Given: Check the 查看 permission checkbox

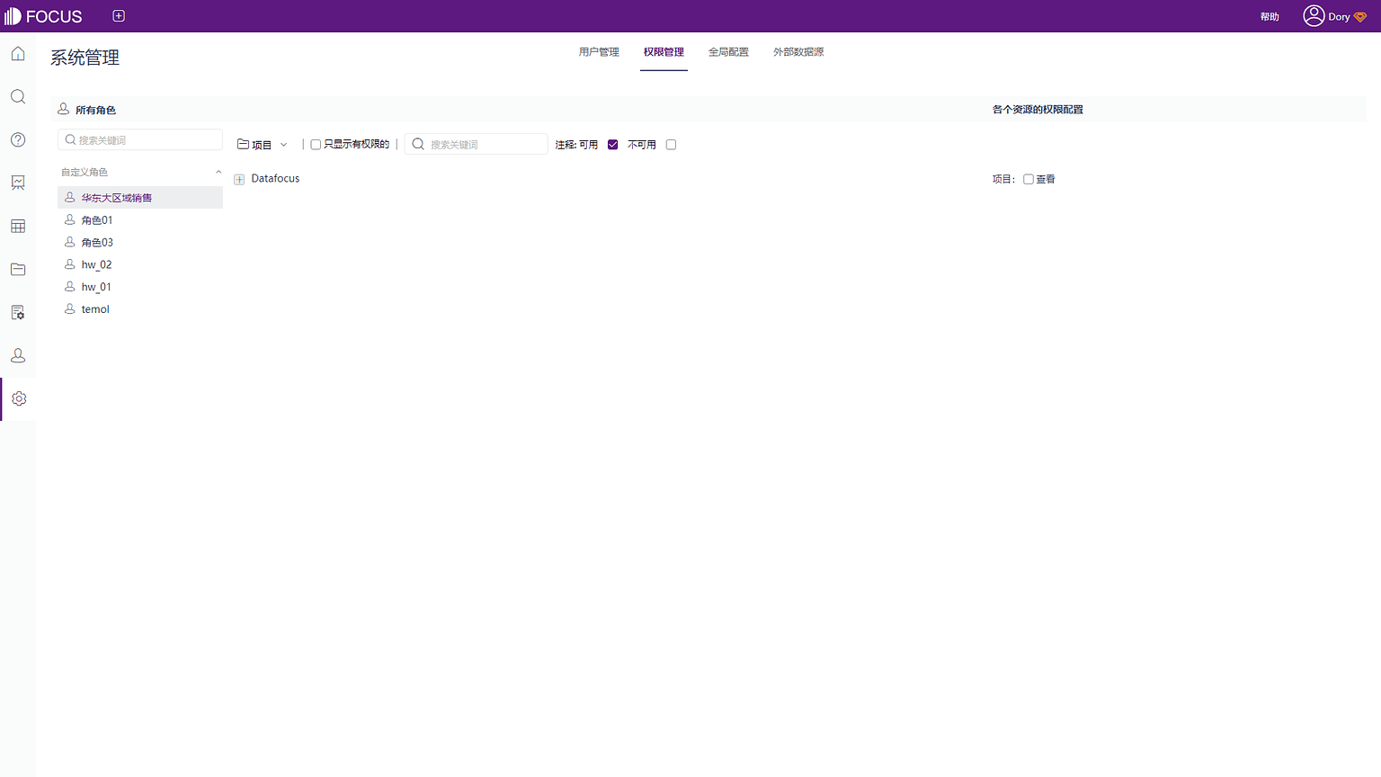Looking at the screenshot, I should (1029, 180).
